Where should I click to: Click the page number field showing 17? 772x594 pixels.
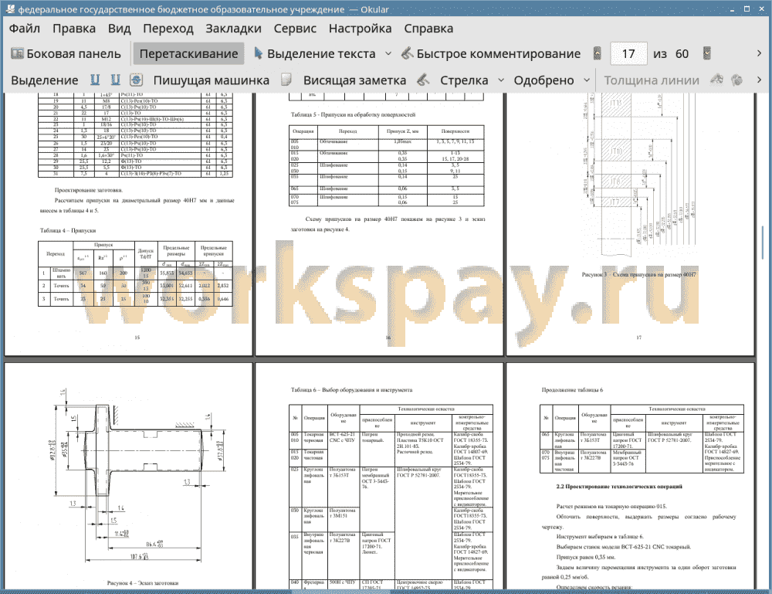(x=628, y=54)
